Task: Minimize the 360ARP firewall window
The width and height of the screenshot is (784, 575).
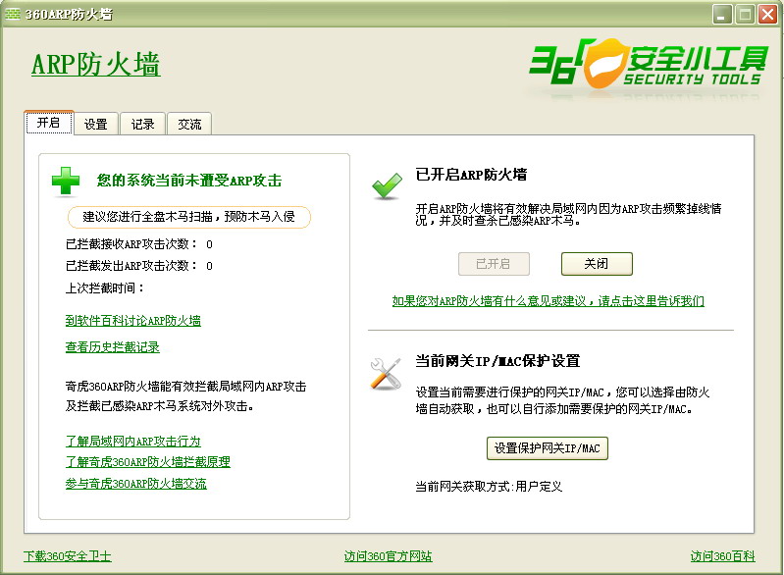Action: [722, 14]
